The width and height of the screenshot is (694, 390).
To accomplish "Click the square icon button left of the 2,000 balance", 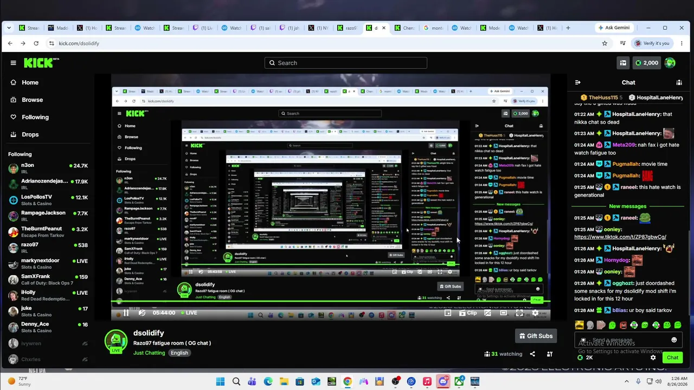I will click(x=623, y=63).
